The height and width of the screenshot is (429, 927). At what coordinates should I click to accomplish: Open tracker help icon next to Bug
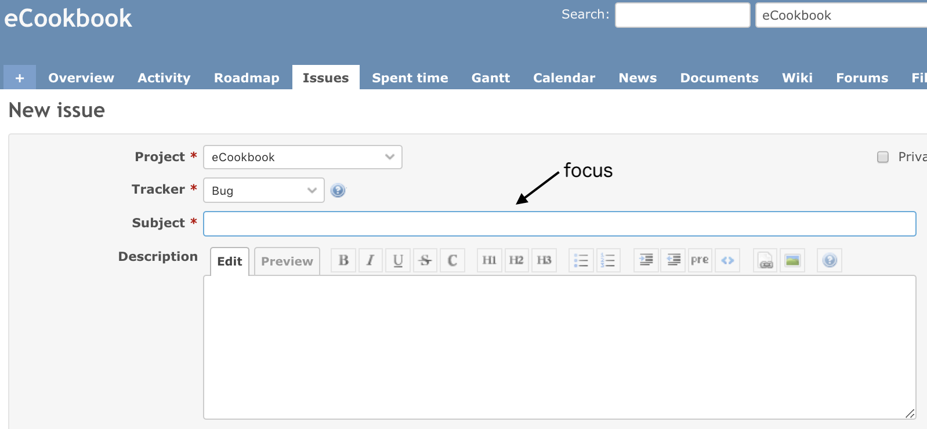[x=338, y=190]
